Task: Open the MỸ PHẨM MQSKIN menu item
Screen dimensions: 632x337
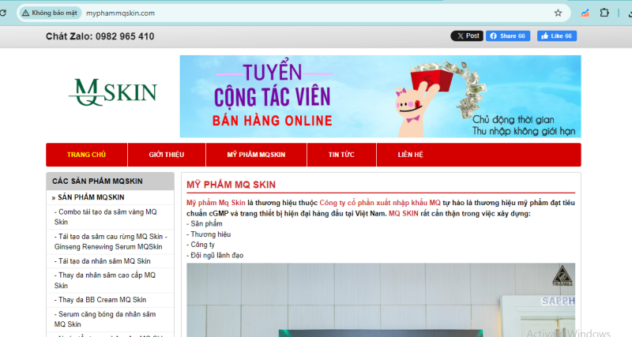Action: click(x=256, y=155)
